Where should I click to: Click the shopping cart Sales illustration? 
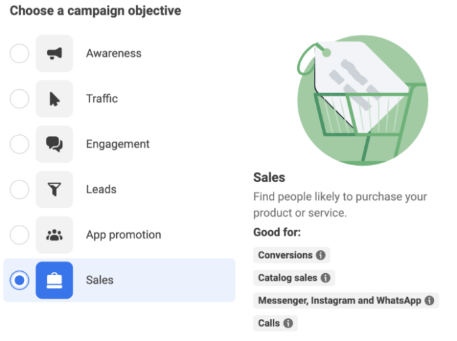click(362, 101)
